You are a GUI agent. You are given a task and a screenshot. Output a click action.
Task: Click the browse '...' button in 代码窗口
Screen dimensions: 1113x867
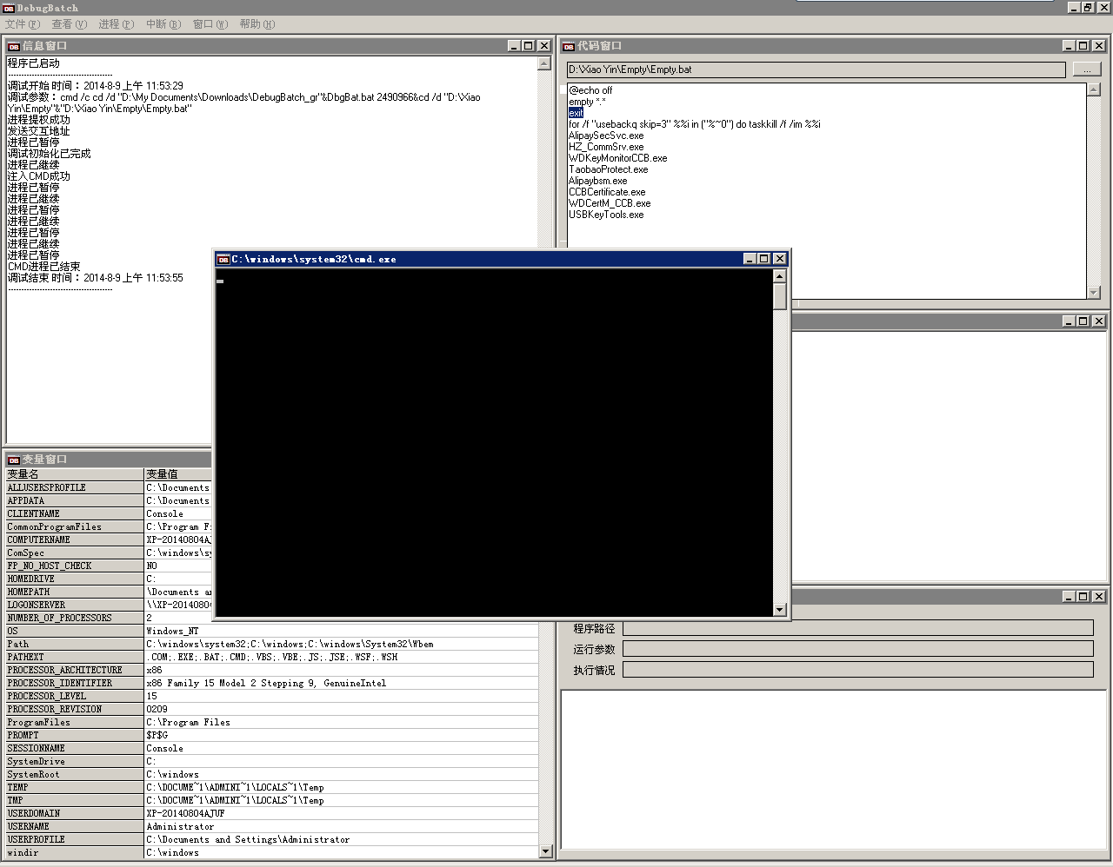[x=1087, y=69]
